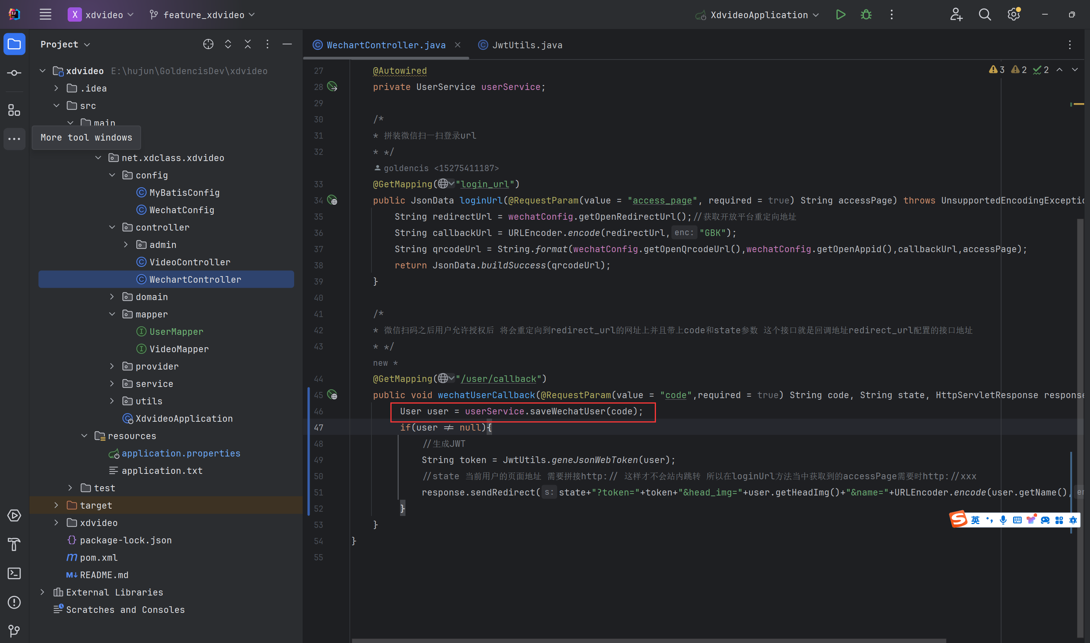Viewport: 1090px width, 643px height.
Task: Open the Services tool window
Action: point(14,516)
